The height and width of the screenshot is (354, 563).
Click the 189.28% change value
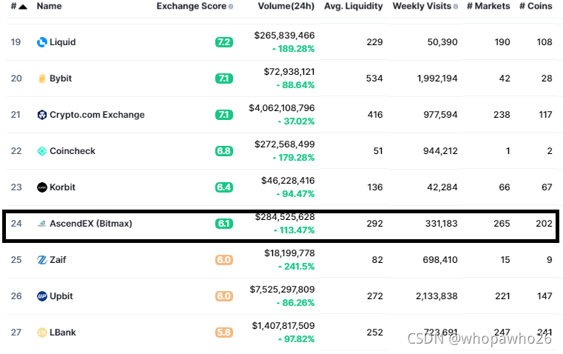coord(296,49)
